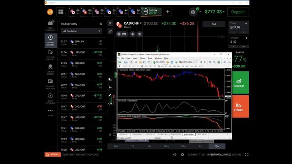The height and width of the screenshot is (164, 292).
Task: Click the chart type candle icon
Action: point(110,80)
